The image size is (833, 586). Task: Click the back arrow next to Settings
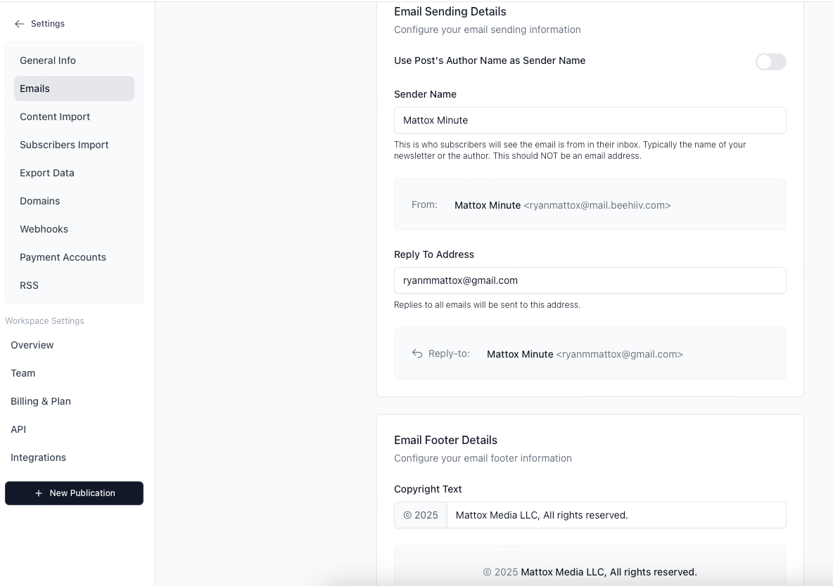click(x=19, y=24)
